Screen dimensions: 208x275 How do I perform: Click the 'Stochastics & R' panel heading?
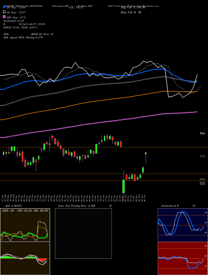(x=170, y=206)
